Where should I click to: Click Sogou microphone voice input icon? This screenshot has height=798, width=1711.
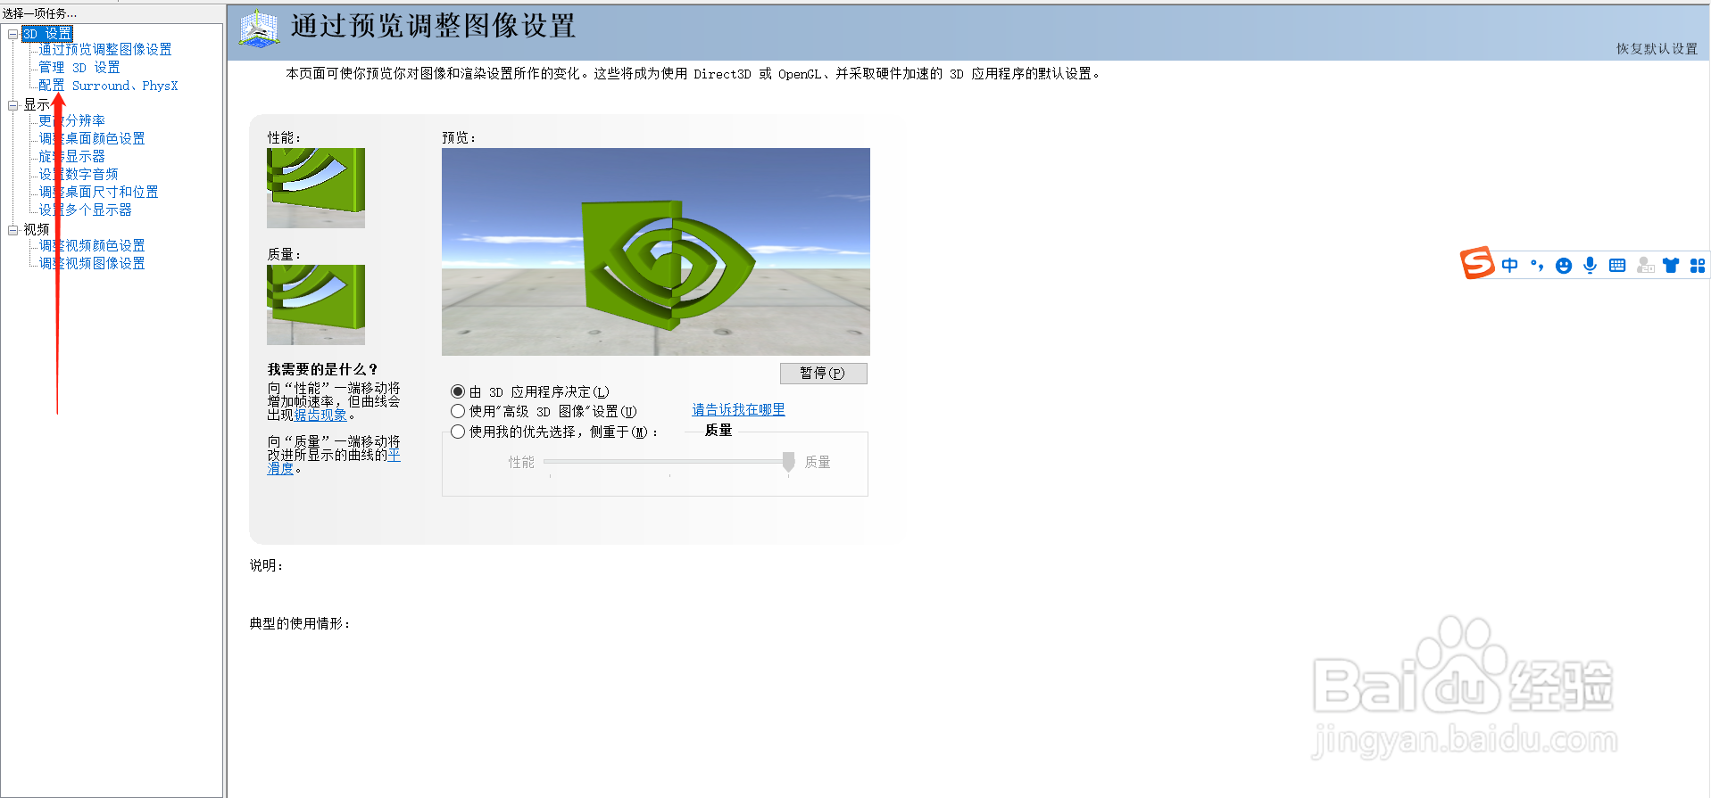click(1591, 266)
